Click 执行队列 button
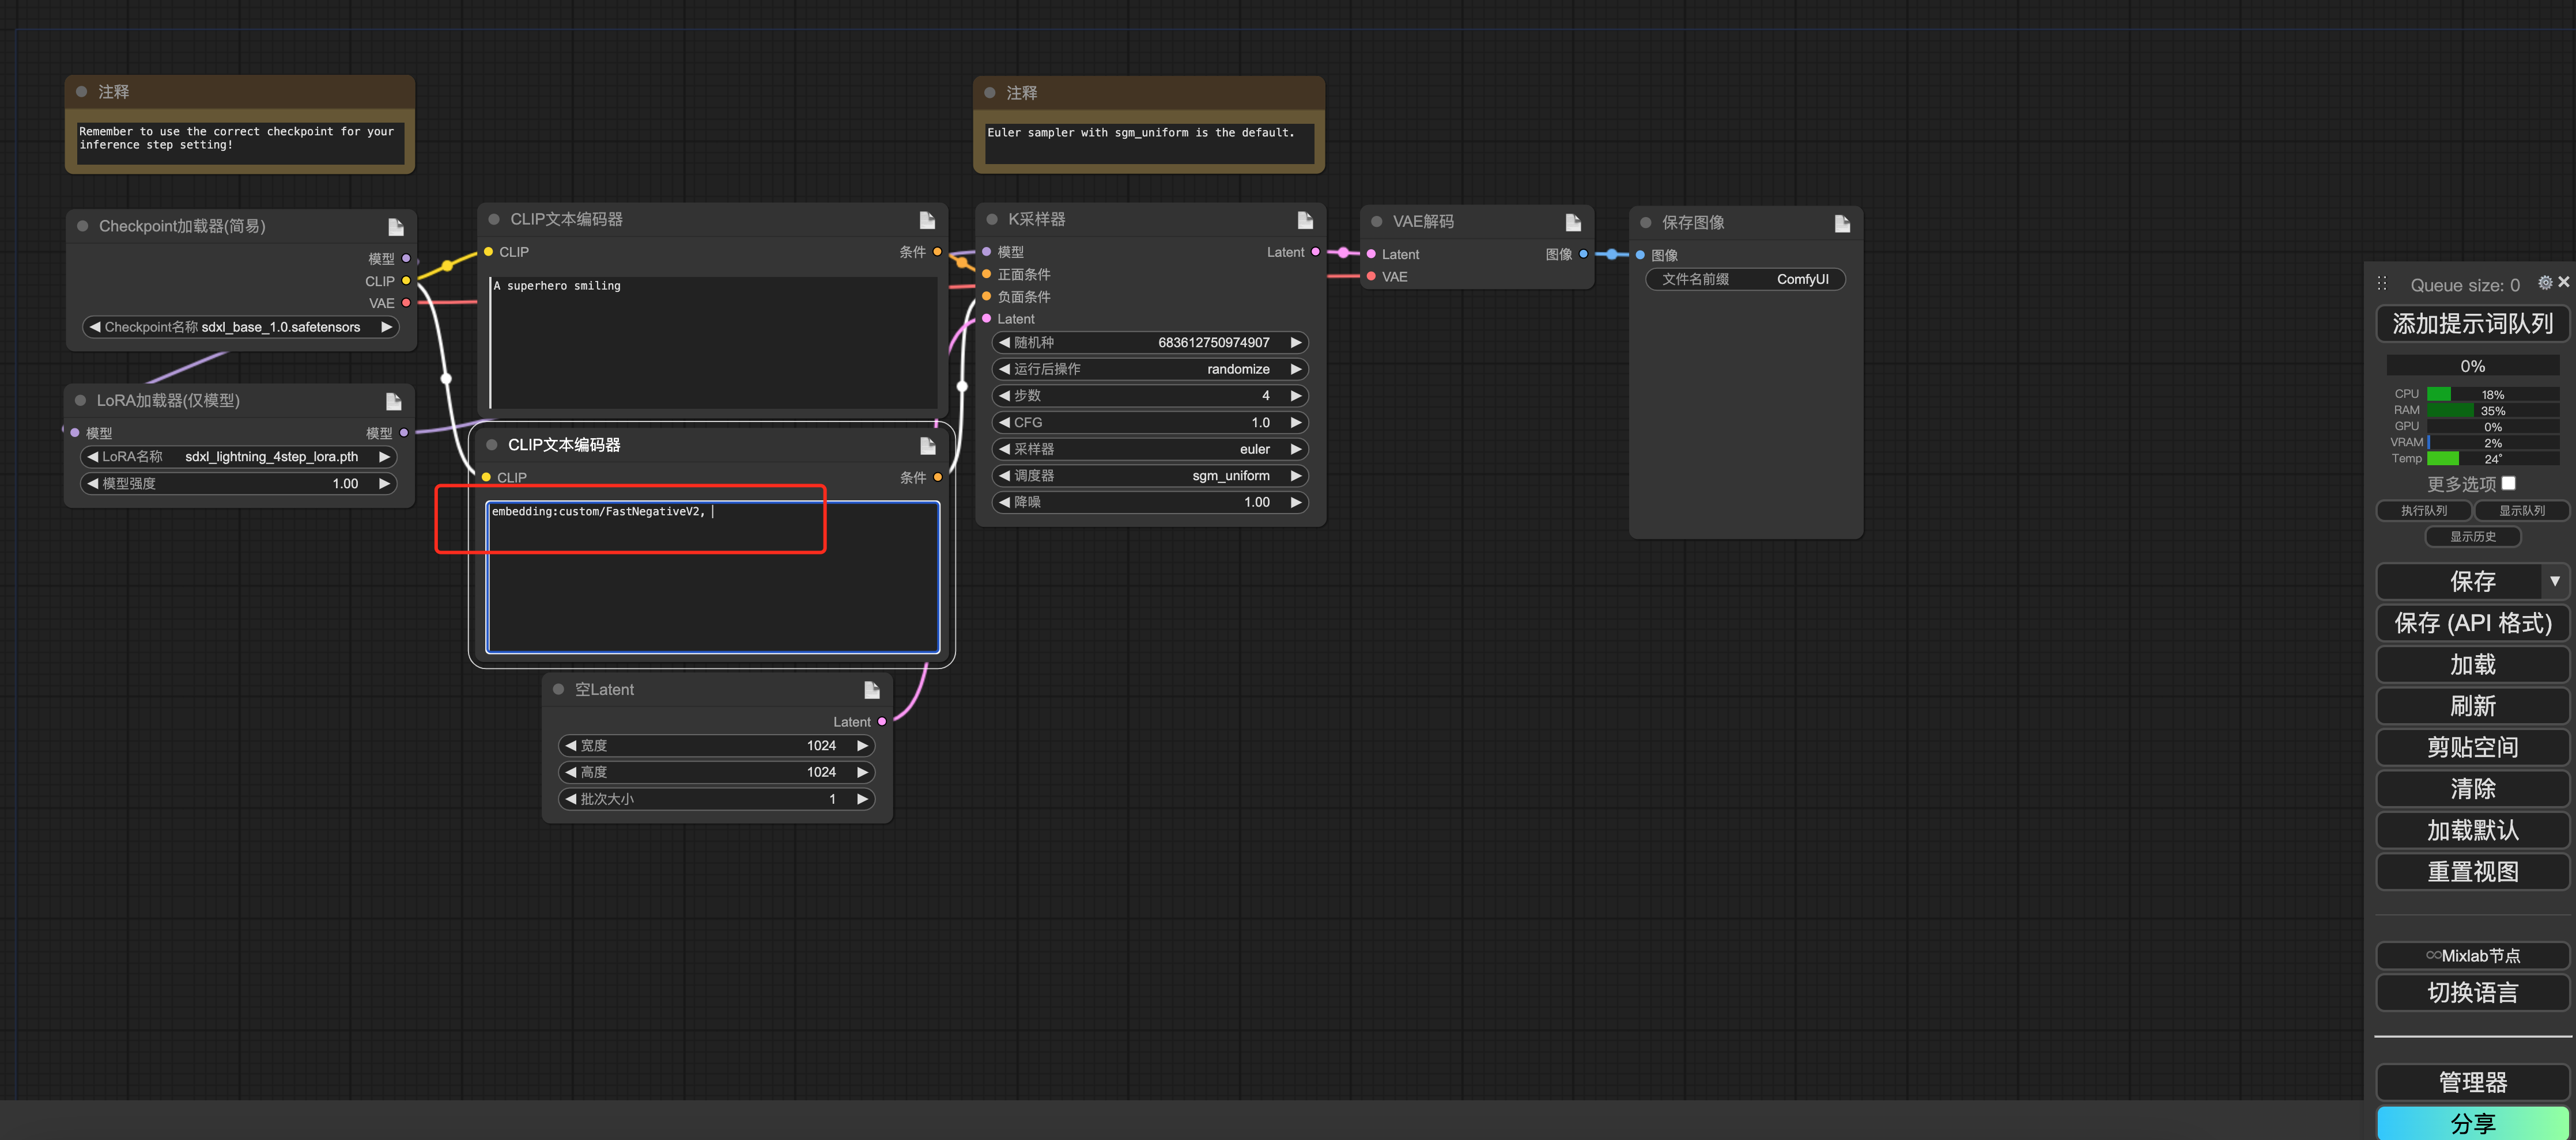This screenshot has height=1140, width=2576. (2424, 511)
